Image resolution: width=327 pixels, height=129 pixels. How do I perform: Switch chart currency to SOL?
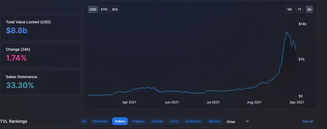(x=115, y=10)
